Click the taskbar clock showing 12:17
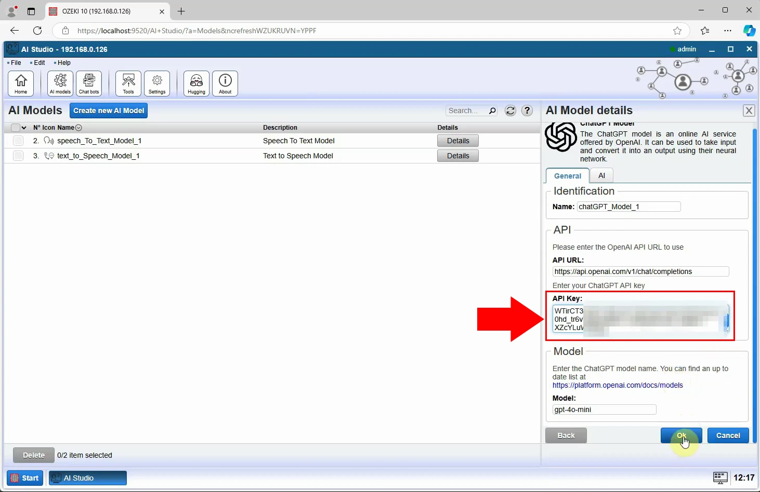Screen dimensions: 760x492 coord(744,478)
